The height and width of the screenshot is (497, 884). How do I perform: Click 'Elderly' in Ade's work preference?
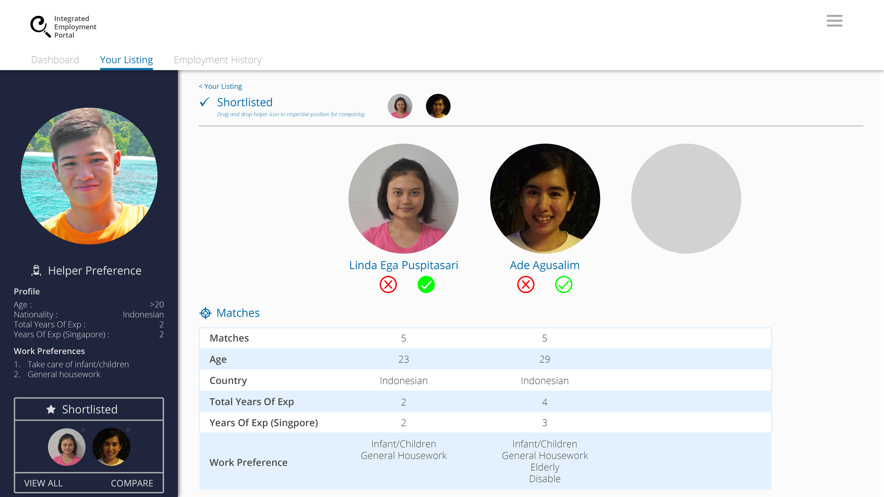pos(545,467)
